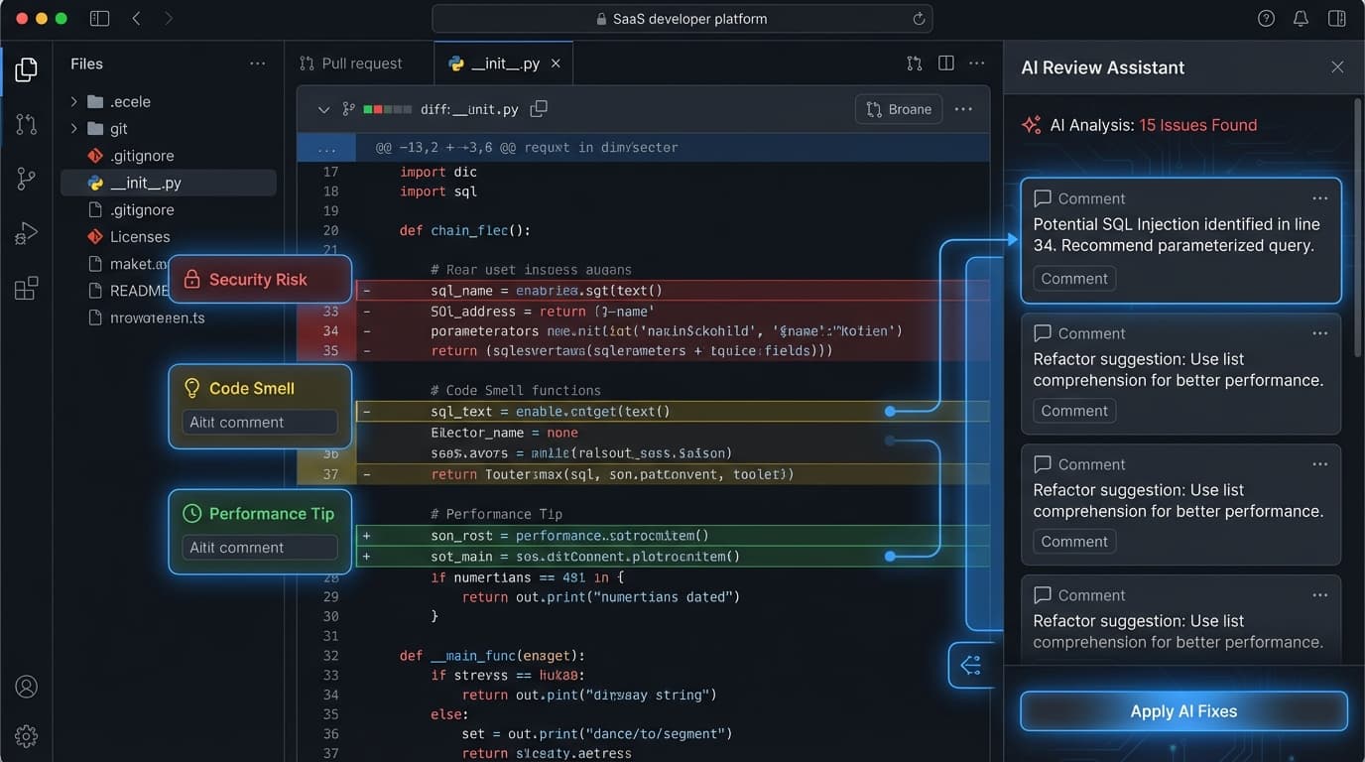1365x762 pixels.
Task: Open the Extensions panel icon
Action: (x=26, y=286)
